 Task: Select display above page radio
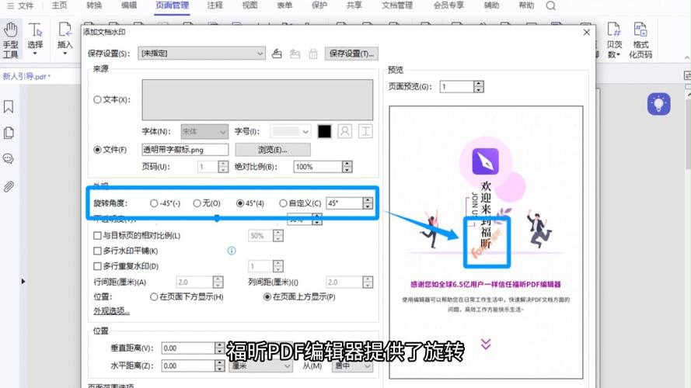[x=267, y=297]
